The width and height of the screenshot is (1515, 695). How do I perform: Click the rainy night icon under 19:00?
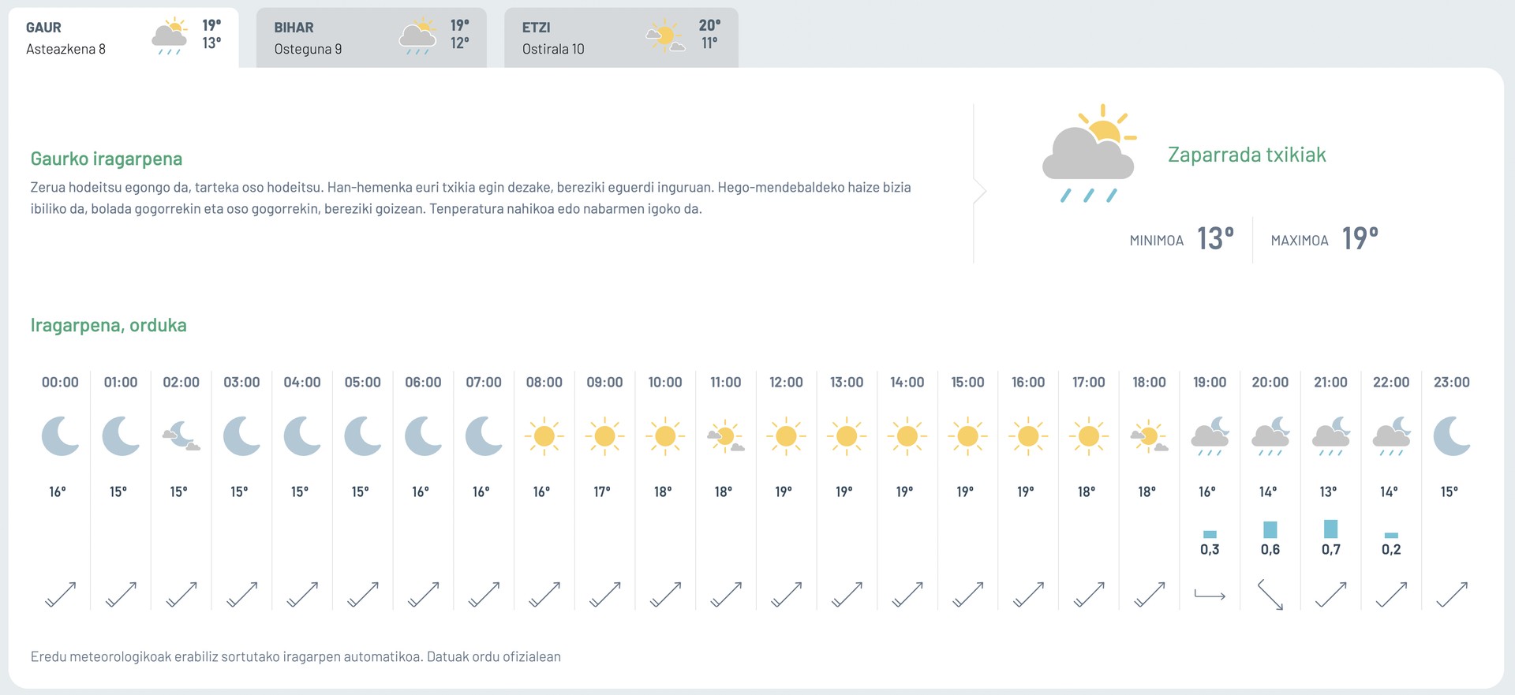[1210, 436]
